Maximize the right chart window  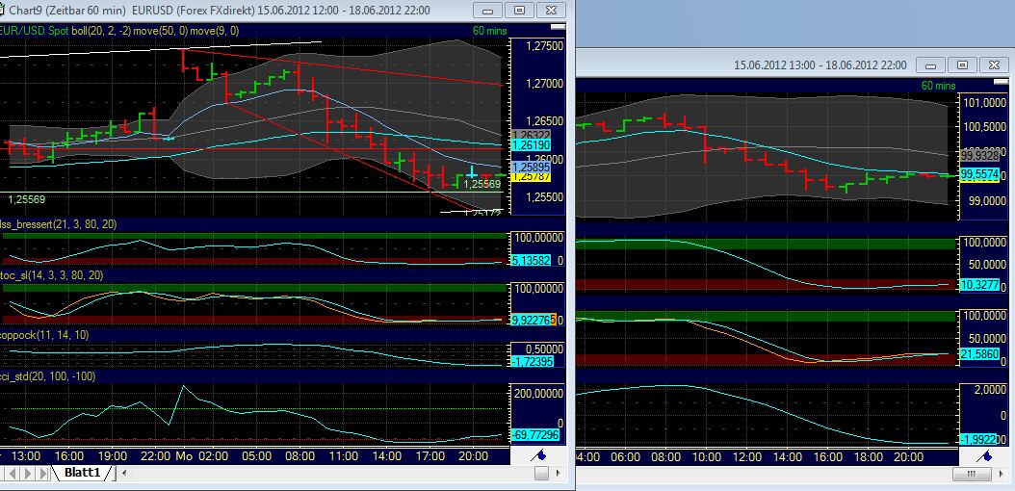(x=963, y=65)
